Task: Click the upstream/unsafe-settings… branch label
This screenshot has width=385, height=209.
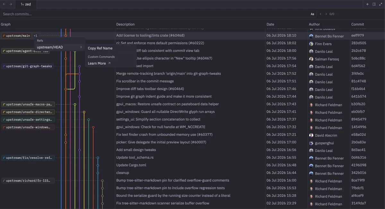Action: [28, 120]
